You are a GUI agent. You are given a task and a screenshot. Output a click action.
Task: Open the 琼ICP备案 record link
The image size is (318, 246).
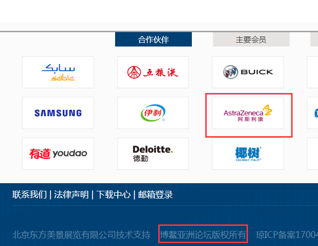click(287, 235)
